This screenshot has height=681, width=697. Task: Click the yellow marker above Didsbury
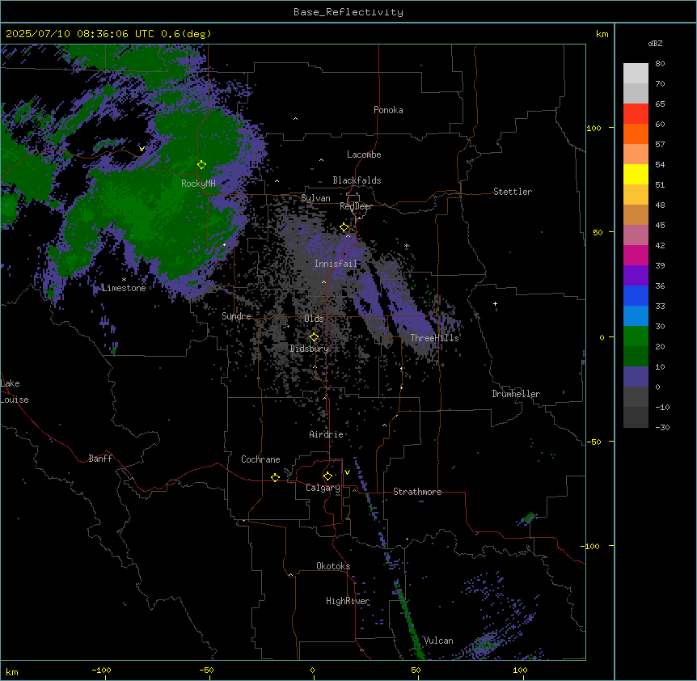(x=314, y=337)
